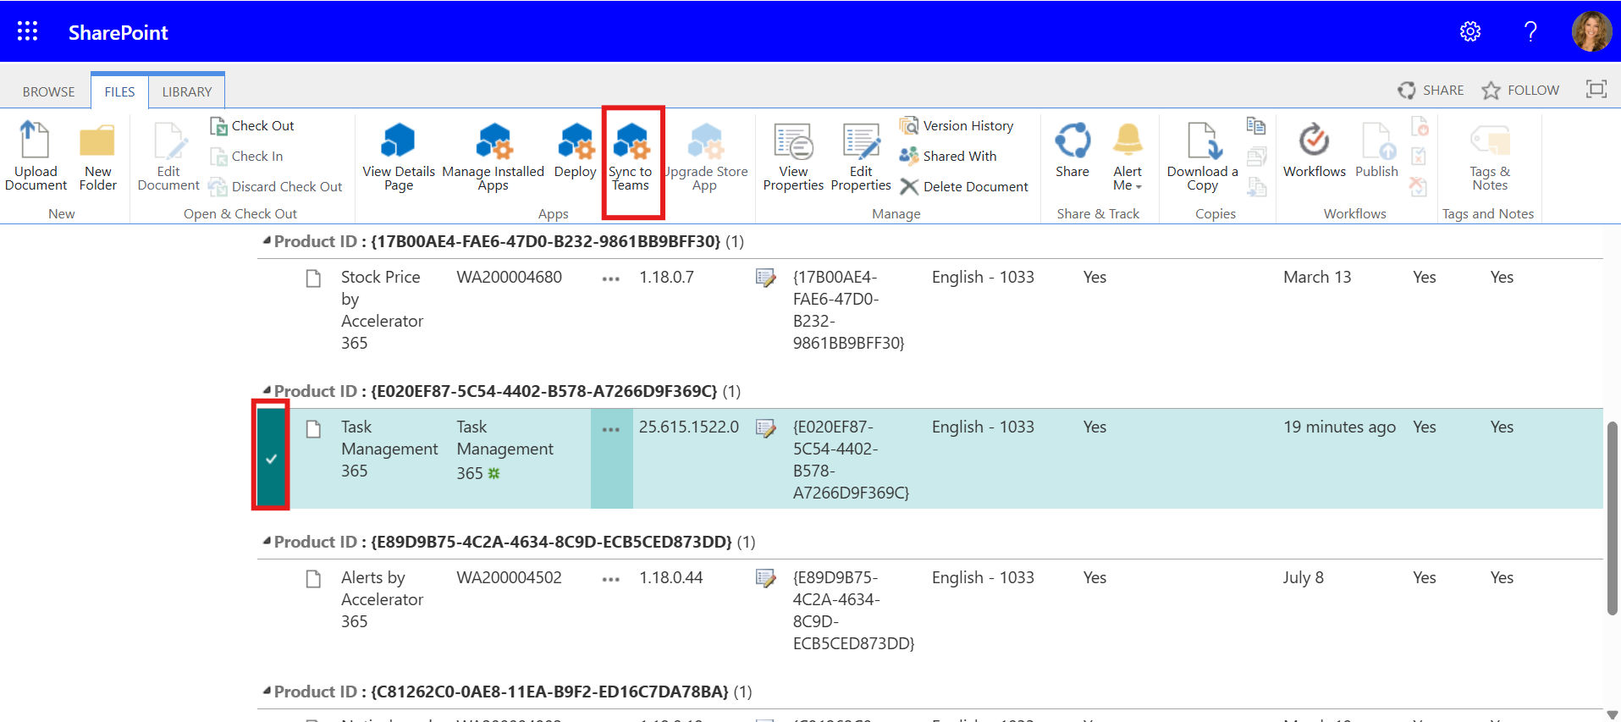Switch to the LIBRARY tab
The height and width of the screenshot is (722, 1621).
pyautogui.click(x=187, y=91)
